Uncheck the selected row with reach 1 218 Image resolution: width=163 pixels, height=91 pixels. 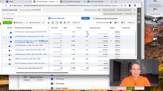4,37
